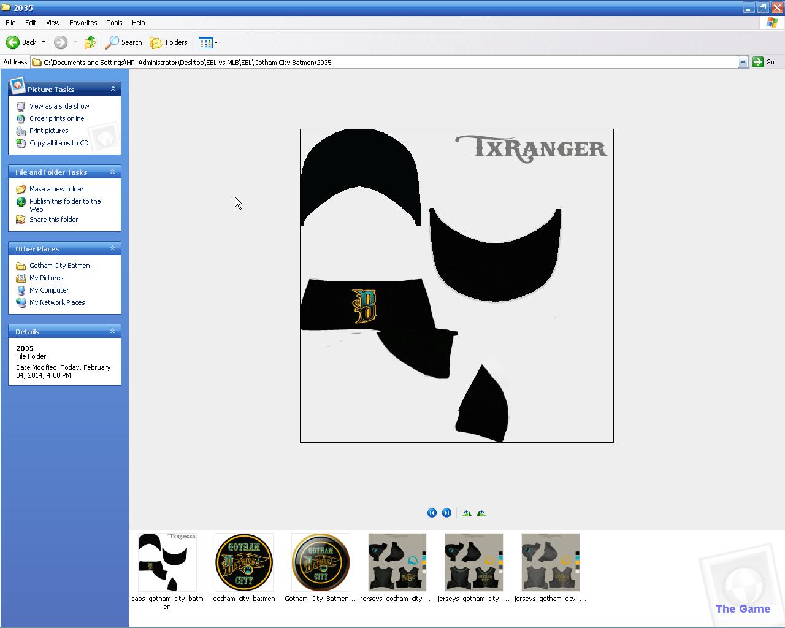Open the Views dropdown button
The width and height of the screenshot is (785, 628).
[208, 42]
